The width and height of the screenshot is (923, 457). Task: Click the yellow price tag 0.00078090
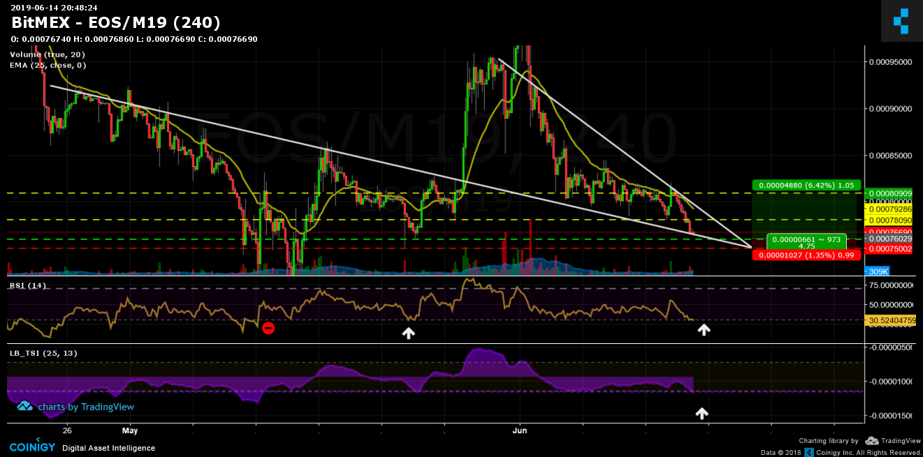(x=887, y=220)
